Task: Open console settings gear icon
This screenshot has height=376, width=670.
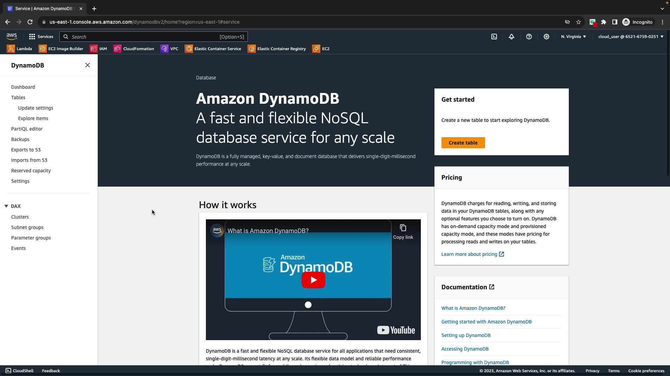Action: [546, 37]
